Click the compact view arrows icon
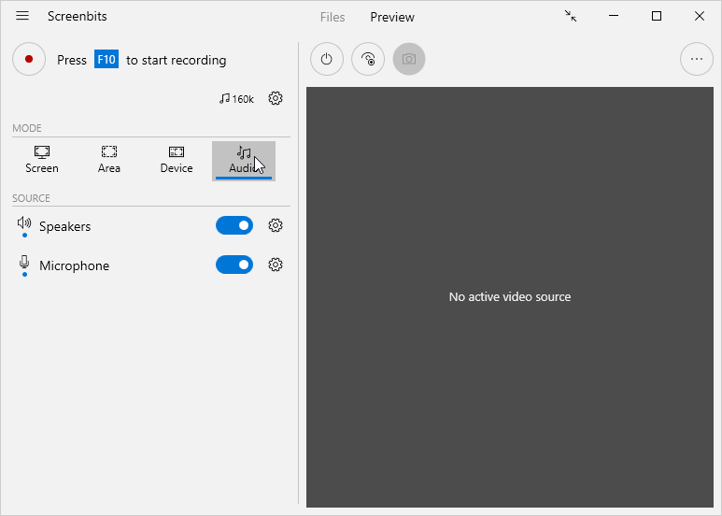Image resolution: width=722 pixels, height=516 pixels. pyautogui.click(x=571, y=16)
